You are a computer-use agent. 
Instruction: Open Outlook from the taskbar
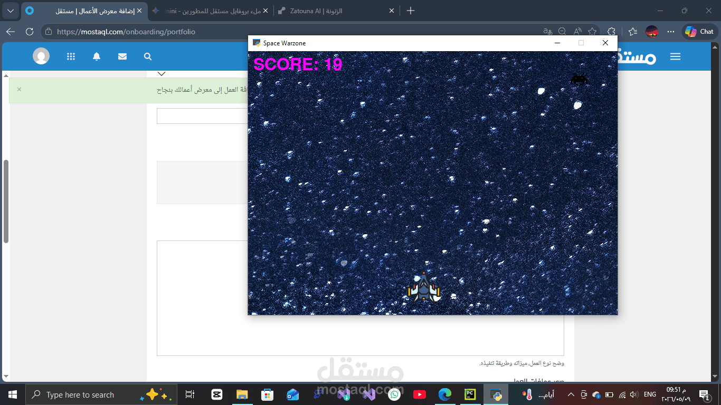pyautogui.click(x=292, y=394)
